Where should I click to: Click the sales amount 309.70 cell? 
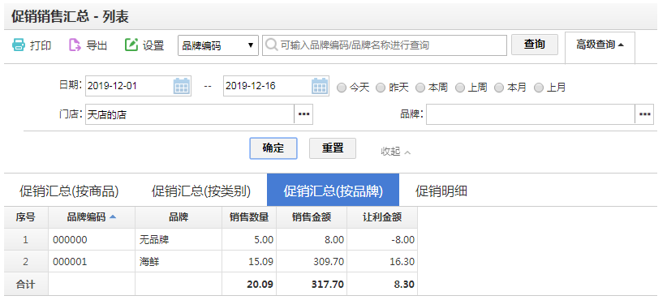(312, 261)
